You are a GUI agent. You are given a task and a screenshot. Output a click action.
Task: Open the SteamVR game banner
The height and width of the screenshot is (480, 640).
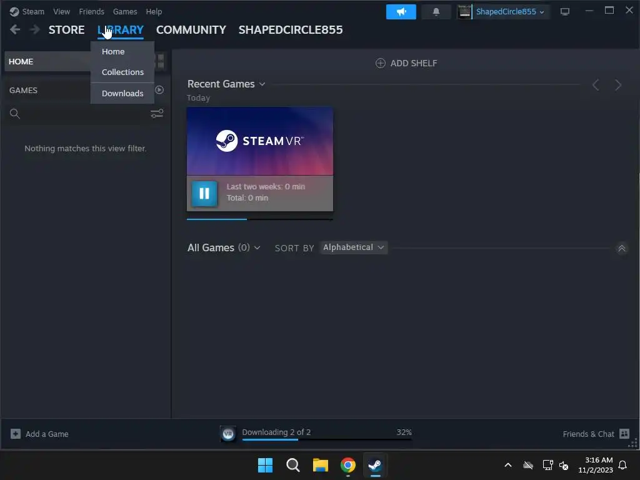coord(260,141)
